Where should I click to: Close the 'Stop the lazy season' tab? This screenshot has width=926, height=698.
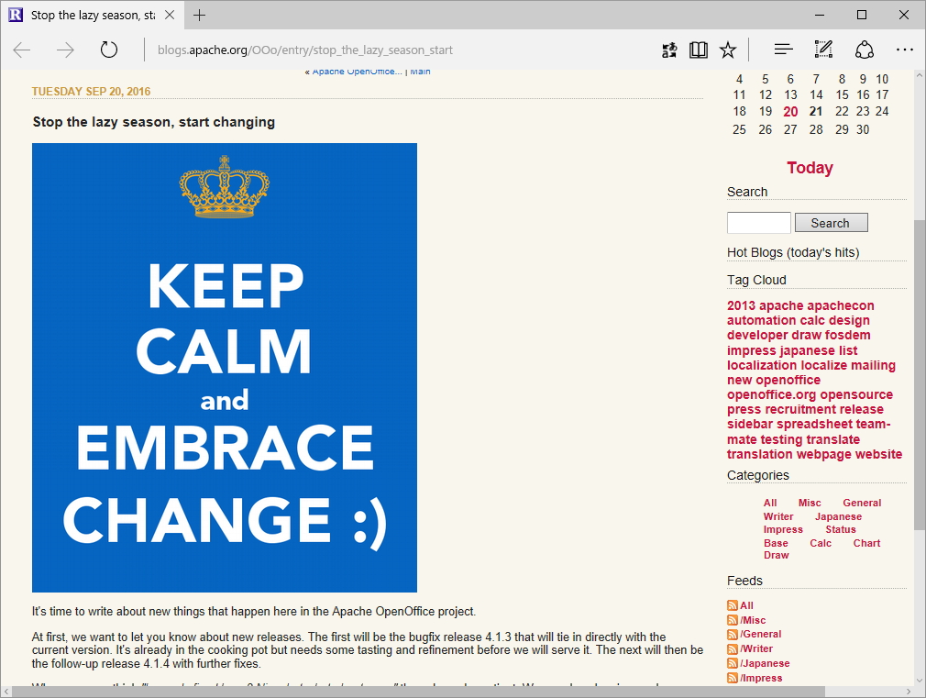(170, 16)
